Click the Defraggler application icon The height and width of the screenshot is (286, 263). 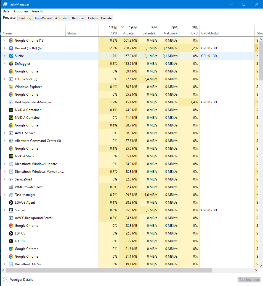click(x=11, y=63)
